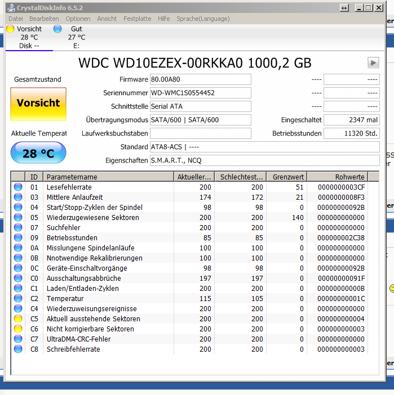This screenshot has width=394, height=395.
Task: Go to next disk with arrow button
Action: pos(373,62)
